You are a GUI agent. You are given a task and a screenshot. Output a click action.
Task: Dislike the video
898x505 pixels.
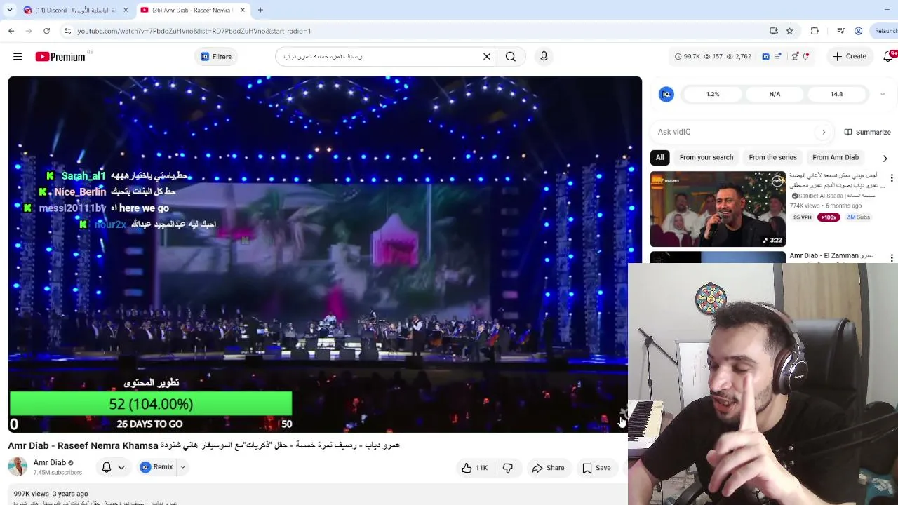click(508, 468)
